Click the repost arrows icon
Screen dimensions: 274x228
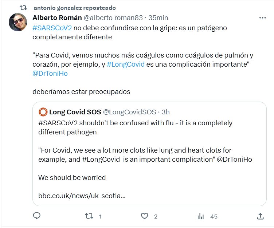tap(89, 216)
